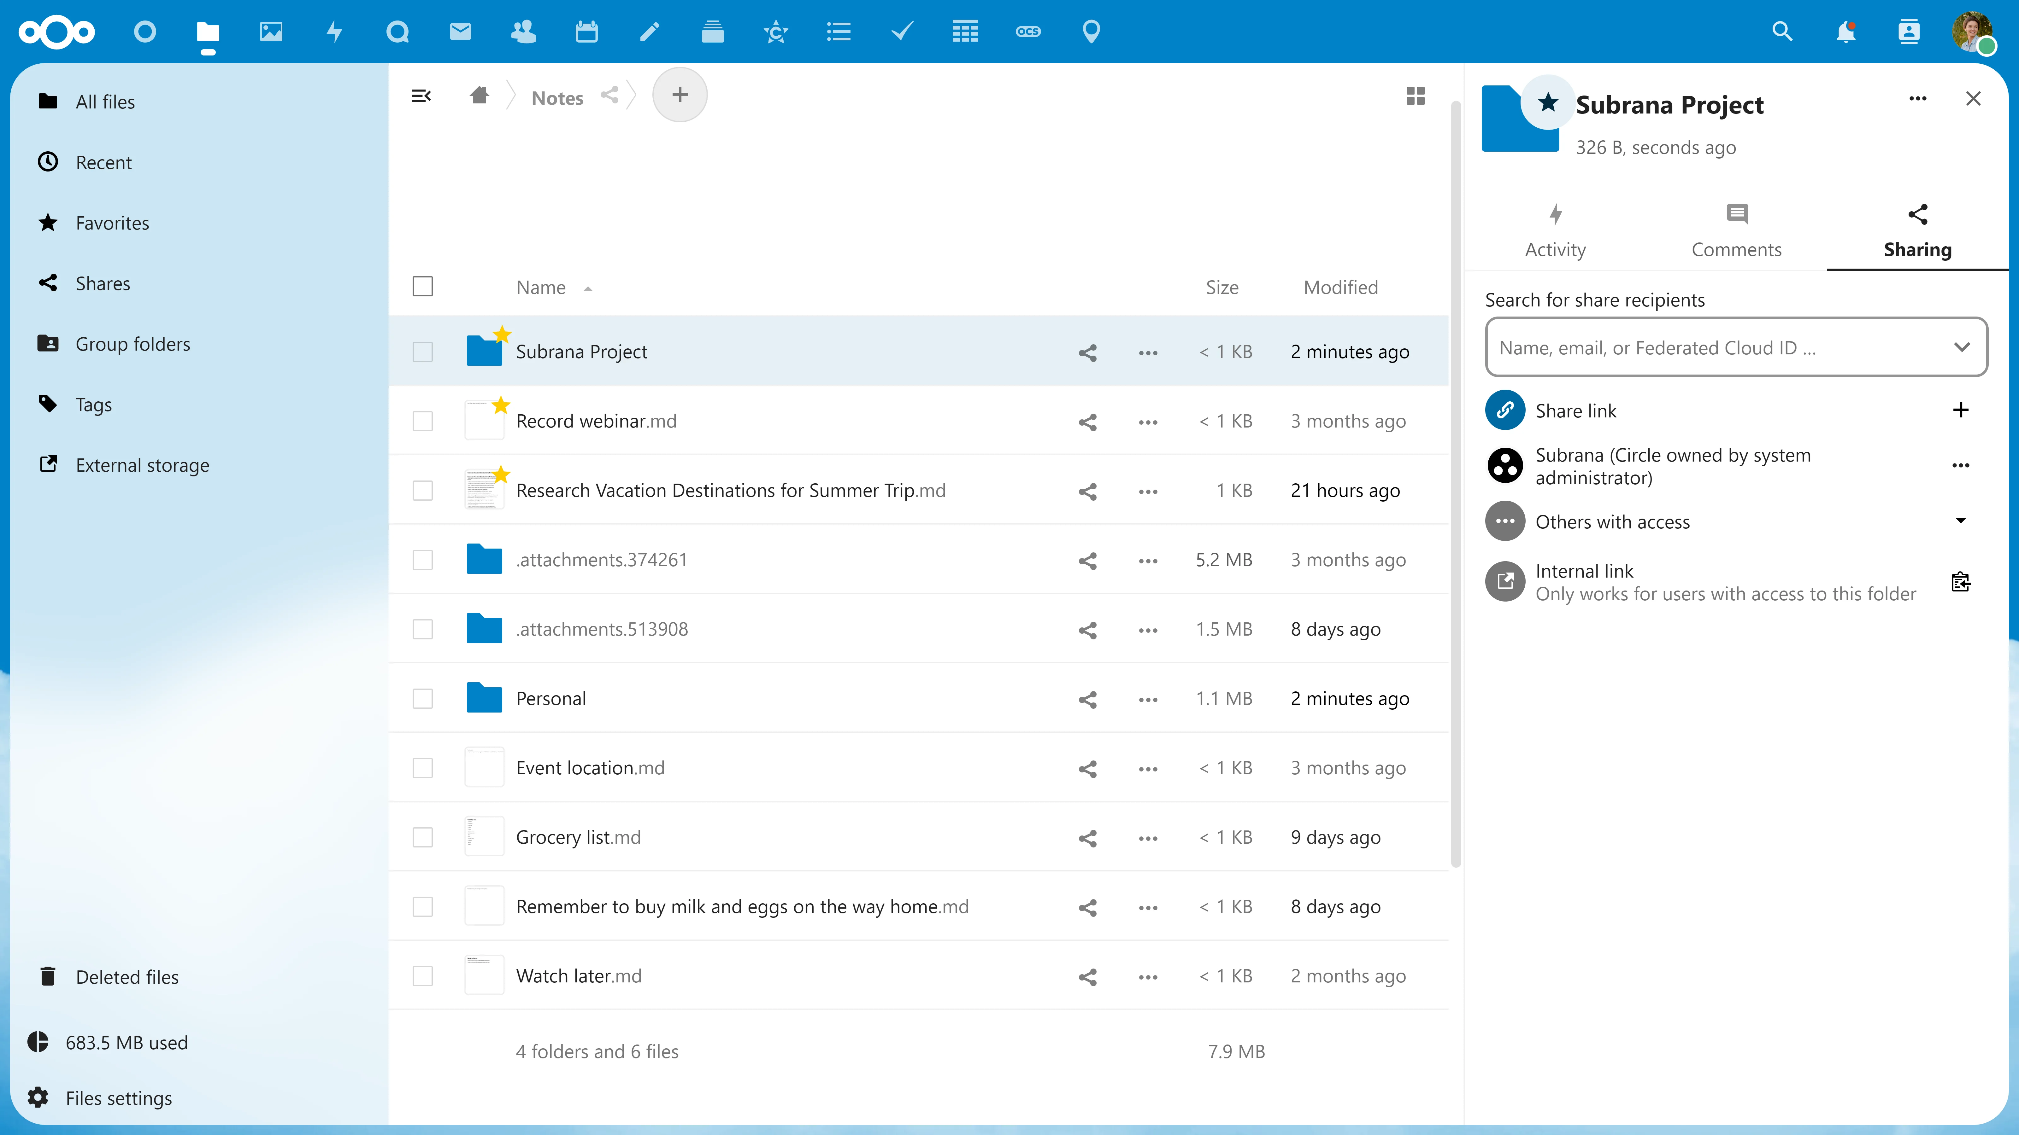Copy internal link to clipboard

[x=1961, y=581]
